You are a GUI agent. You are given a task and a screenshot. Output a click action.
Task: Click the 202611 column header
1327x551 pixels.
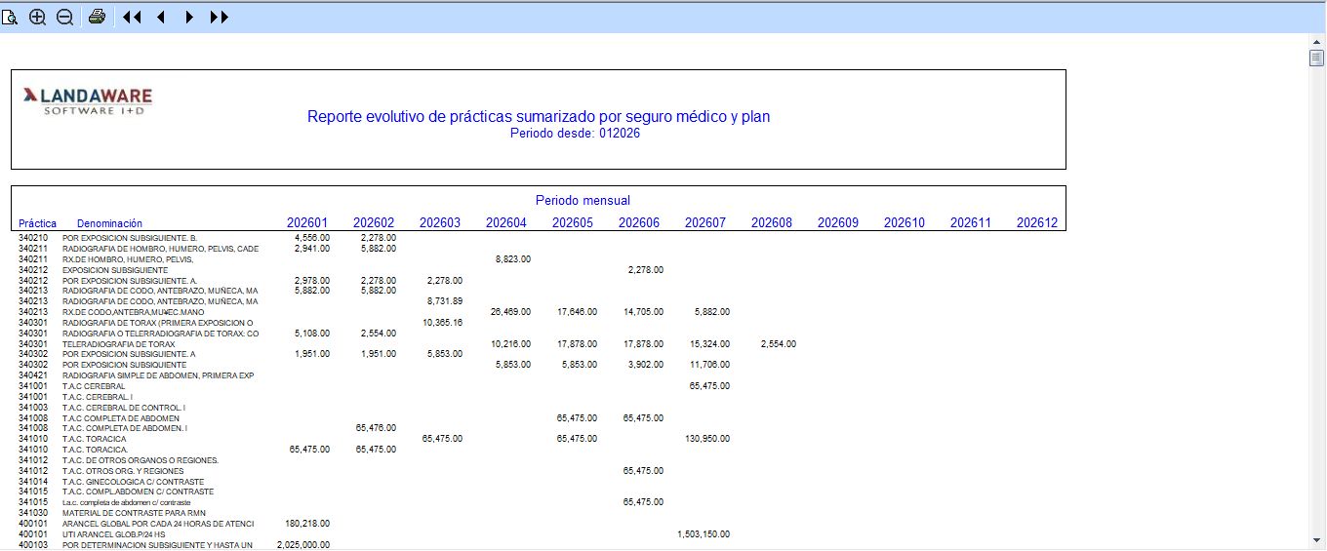click(x=971, y=222)
